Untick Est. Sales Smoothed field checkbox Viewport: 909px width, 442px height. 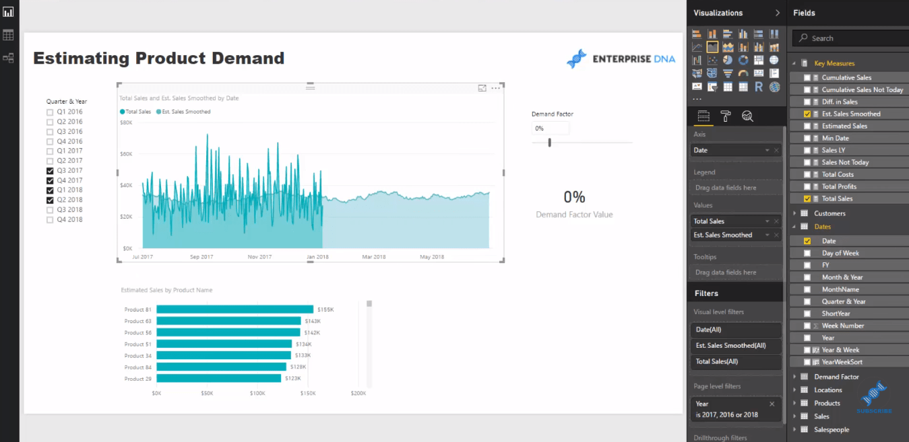pos(807,114)
